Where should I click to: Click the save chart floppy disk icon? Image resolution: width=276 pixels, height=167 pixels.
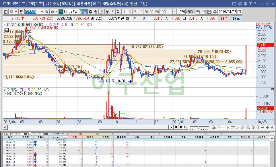coord(209,12)
